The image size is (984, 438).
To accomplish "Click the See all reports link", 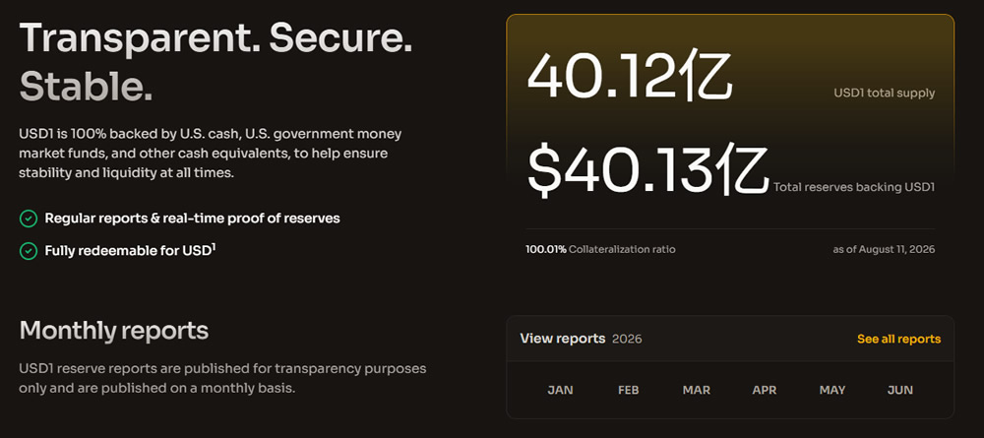I will (898, 339).
